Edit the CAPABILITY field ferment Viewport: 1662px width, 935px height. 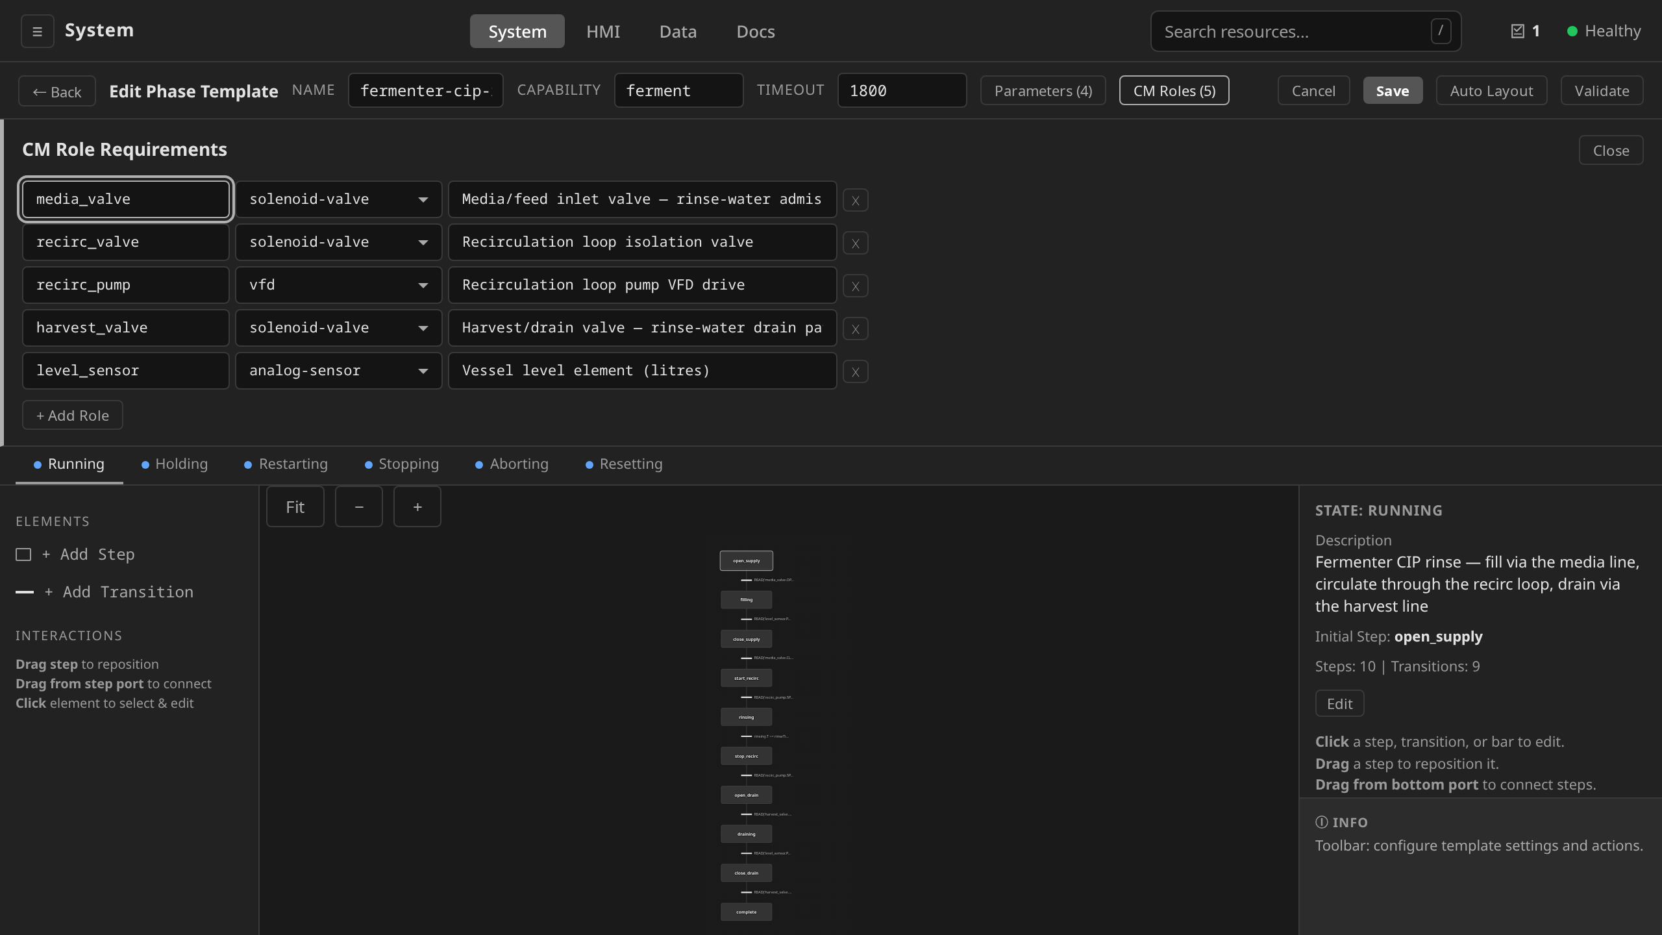coord(678,90)
